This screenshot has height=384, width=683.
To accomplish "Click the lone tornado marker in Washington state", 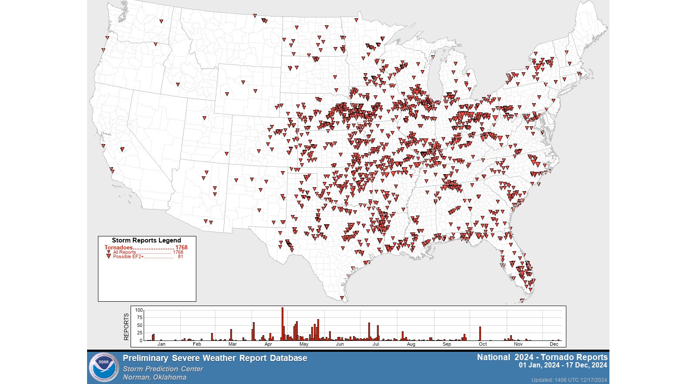I will (x=161, y=21).
